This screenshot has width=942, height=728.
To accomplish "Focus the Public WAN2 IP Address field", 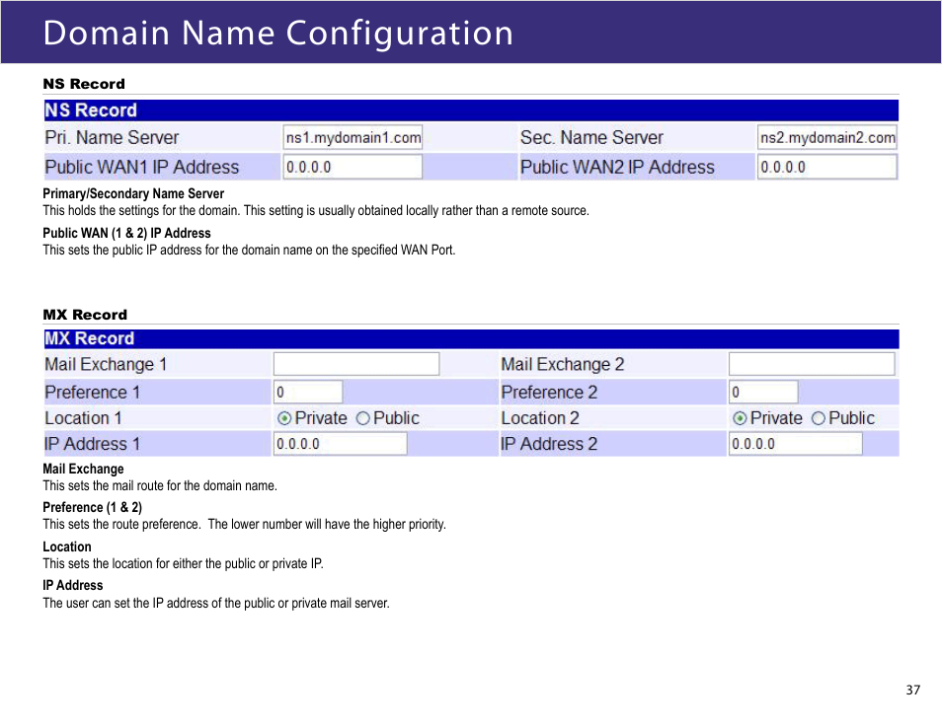I will coord(827,167).
